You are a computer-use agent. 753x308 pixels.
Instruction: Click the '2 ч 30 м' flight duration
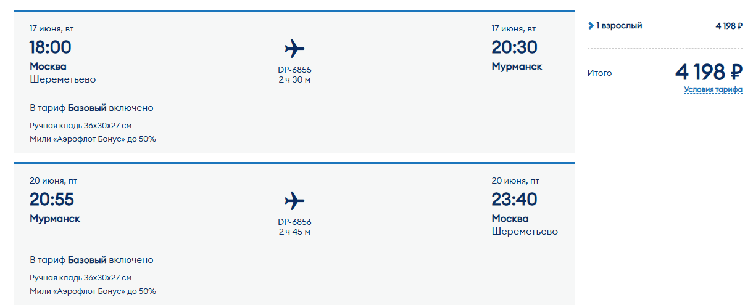click(x=294, y=79)
